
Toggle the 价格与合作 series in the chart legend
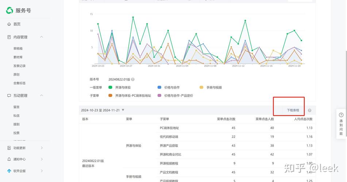(159, 87)
